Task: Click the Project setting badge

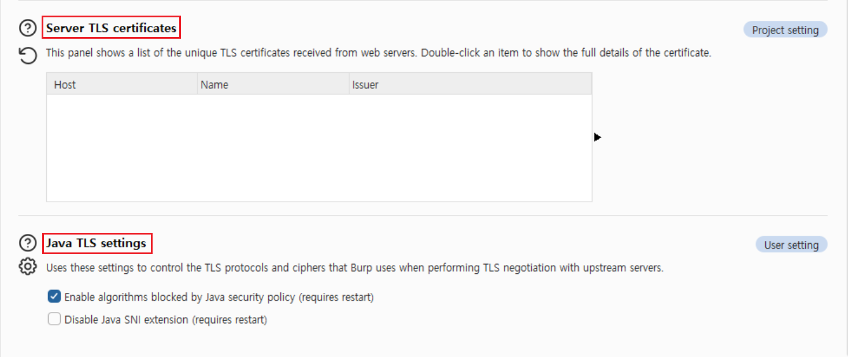Action: [785, 30]
